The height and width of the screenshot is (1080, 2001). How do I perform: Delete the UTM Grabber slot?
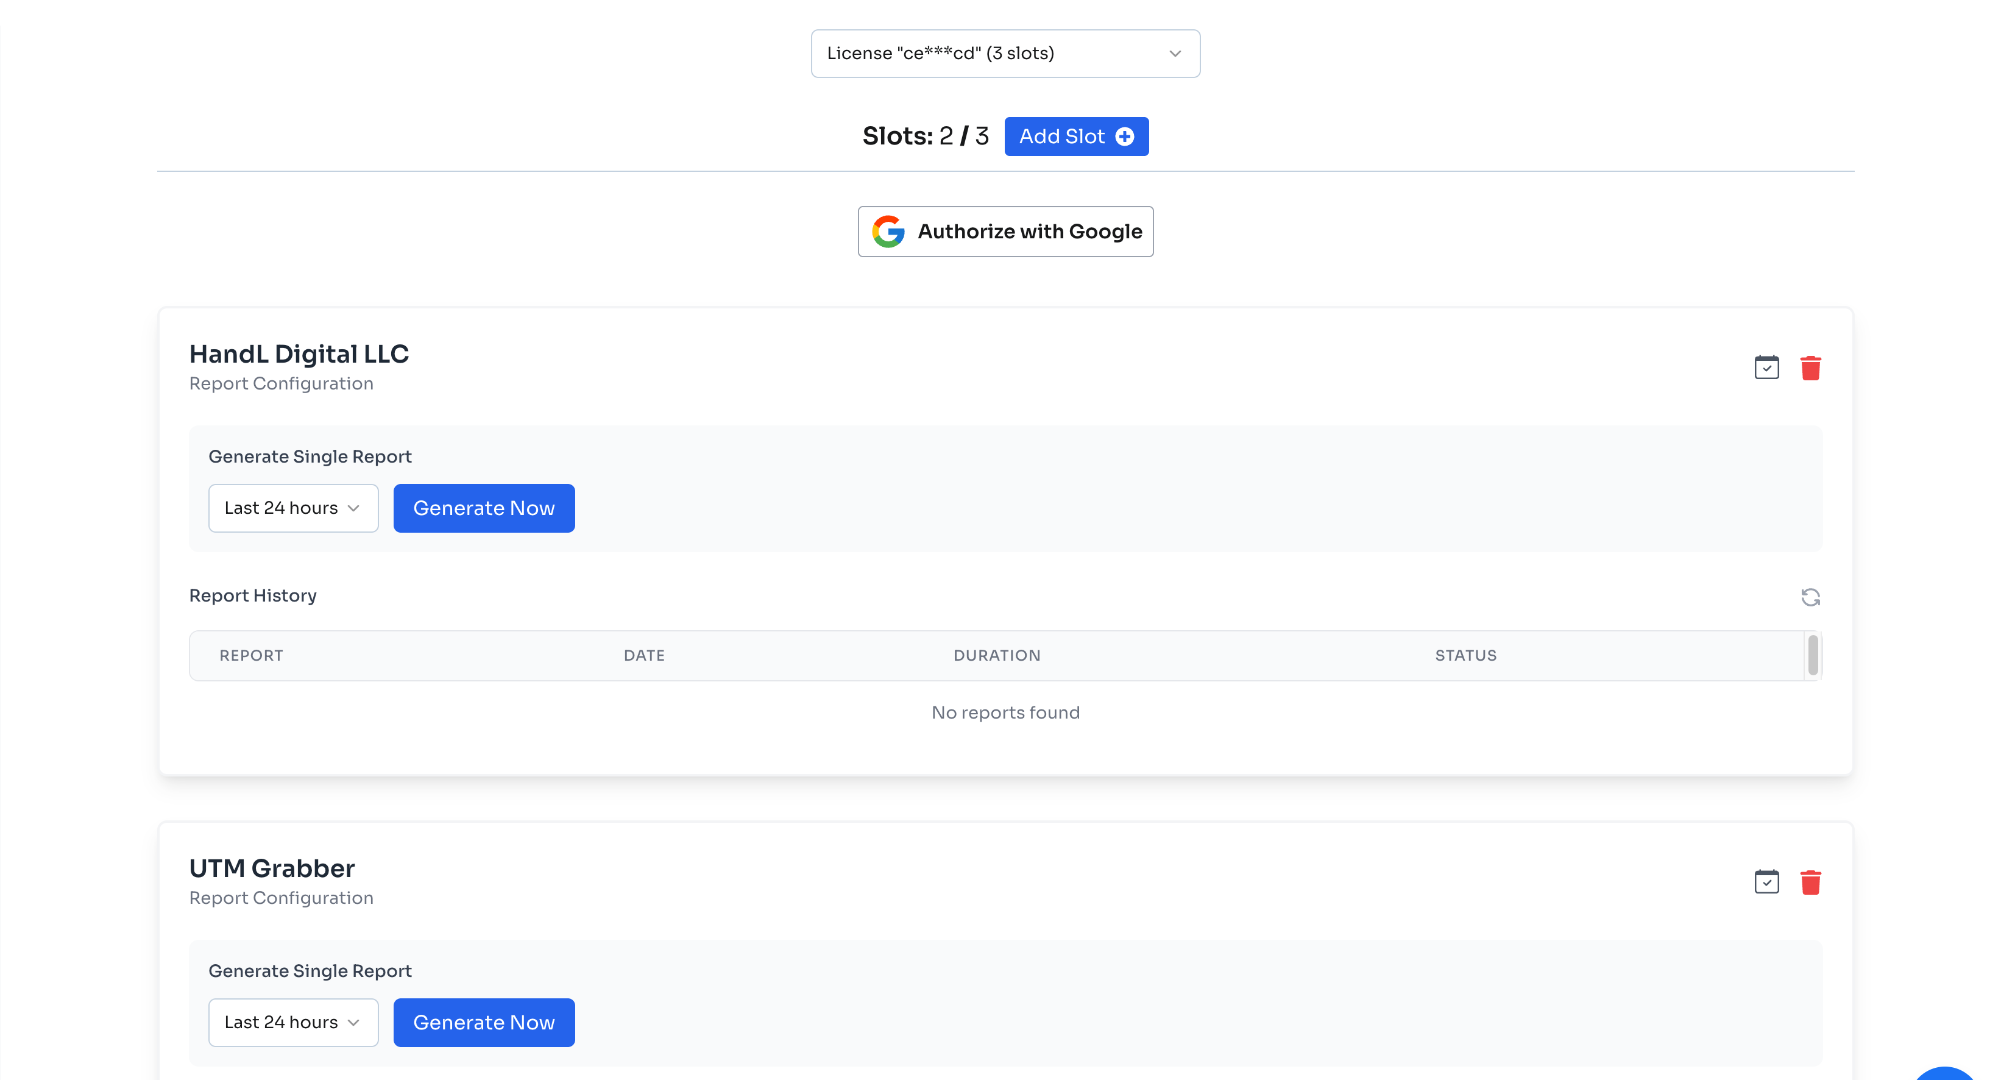tap(1811, 882)
